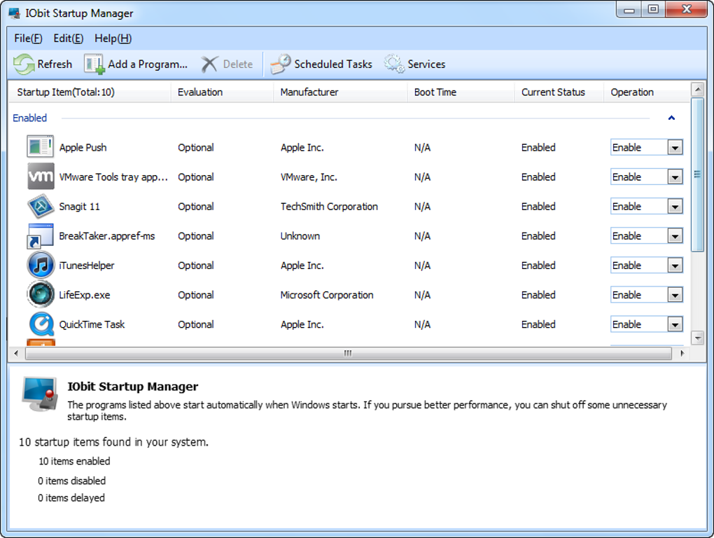Click the IObit Startup Manager monitor icon
This screenshot has height=538, width=714.
point(41,394)
